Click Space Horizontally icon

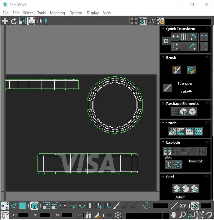[x=204, y=37]
